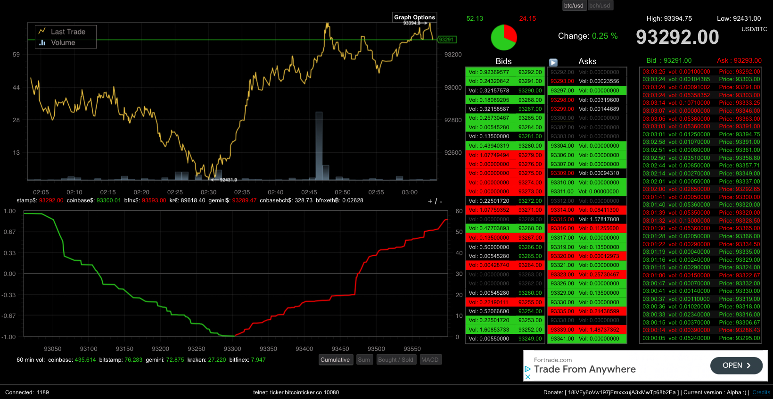Click the trade entry at 03:00:05
This screenshot has width=773, height=399.
(x=701, y=338)
